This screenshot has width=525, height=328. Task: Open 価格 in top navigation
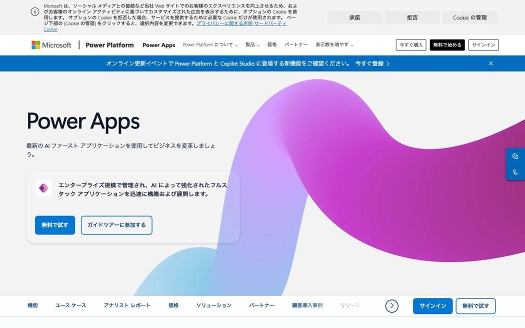tap(272, 44)
